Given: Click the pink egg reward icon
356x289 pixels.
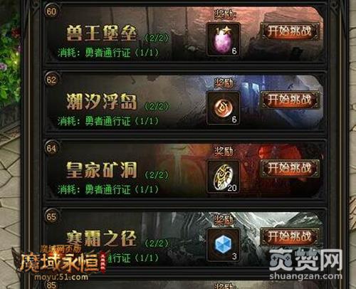Looking at the screenshot, I should click(223, 40).
